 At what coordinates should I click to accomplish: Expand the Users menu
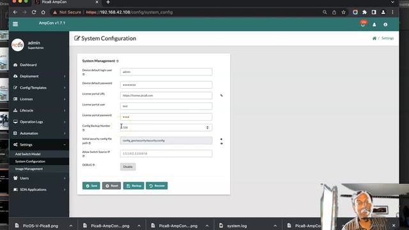[39, 178]
